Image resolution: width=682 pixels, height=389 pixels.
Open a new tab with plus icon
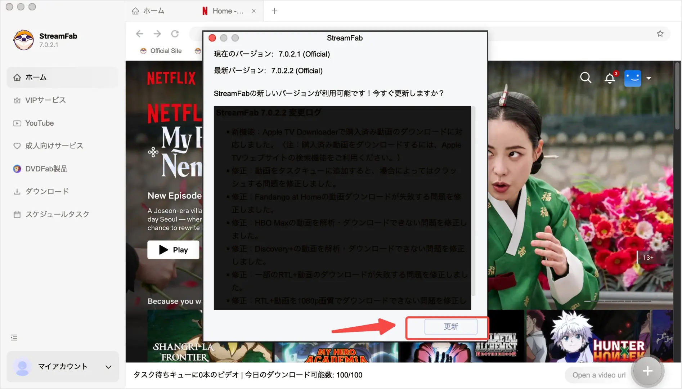[274, 11]
